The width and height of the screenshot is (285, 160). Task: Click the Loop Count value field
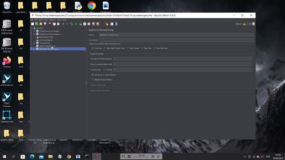pyautogui.click(x=183, y=70)
